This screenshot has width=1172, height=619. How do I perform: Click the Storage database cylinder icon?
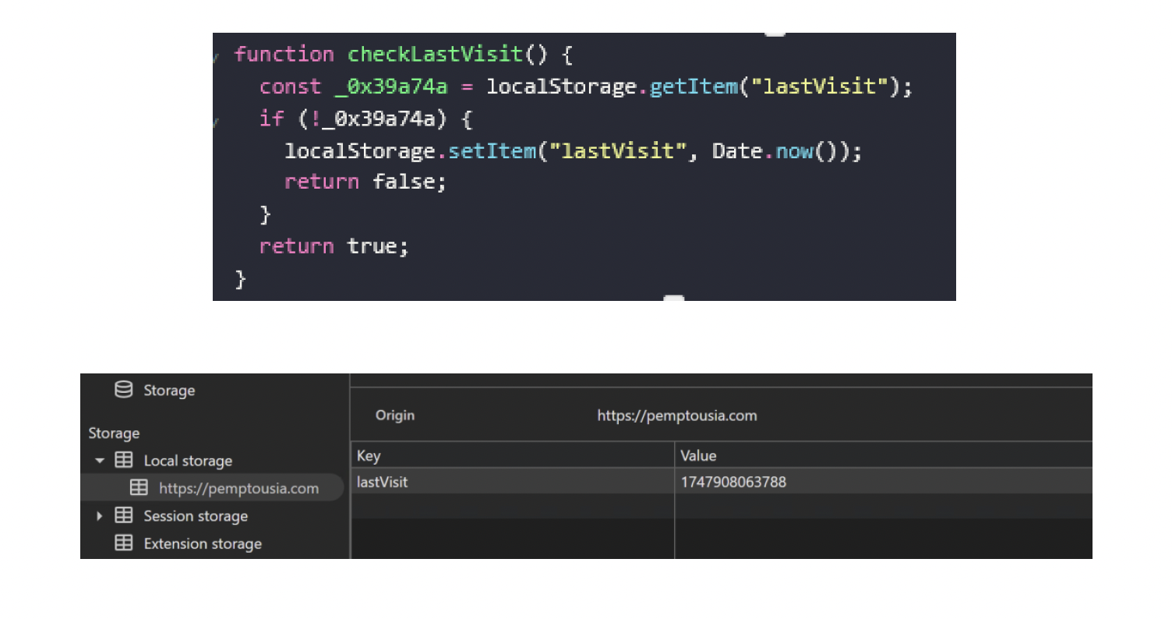pyautogui.click(x=123, y=390)
